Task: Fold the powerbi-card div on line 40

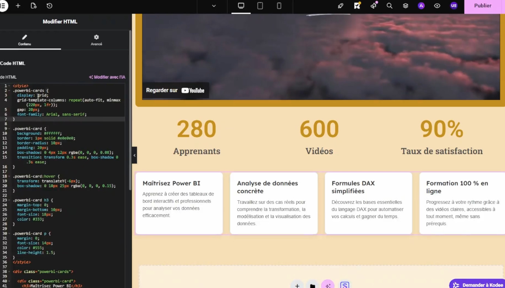Action: tap(9, 281)
